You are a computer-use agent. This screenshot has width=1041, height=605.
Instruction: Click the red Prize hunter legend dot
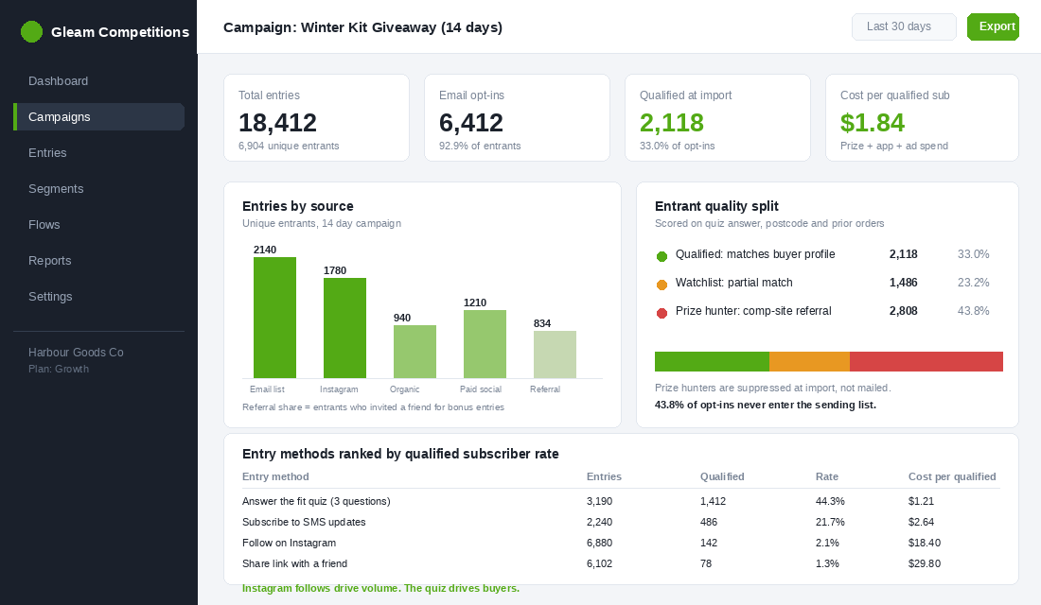point(662,313)
